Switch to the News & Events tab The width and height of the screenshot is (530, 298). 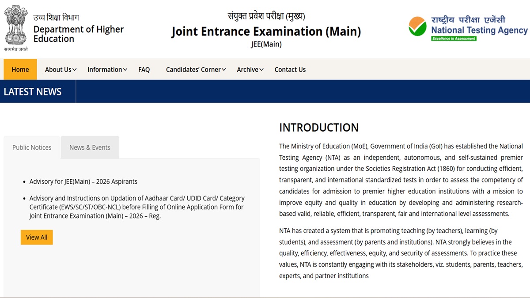[90, 147]
